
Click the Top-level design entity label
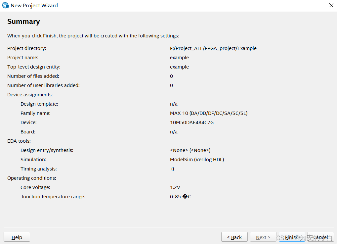click(34, 67)
